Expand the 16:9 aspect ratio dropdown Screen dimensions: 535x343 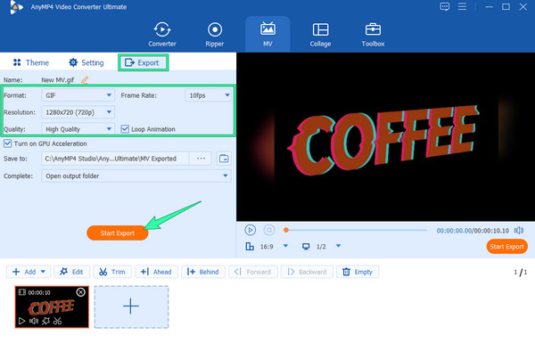tap(286, 246)
